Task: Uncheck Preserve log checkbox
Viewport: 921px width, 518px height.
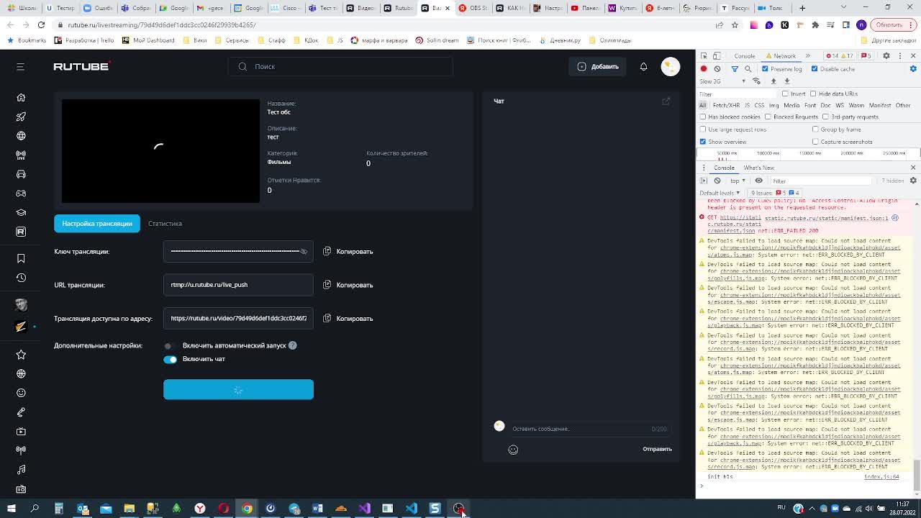Action: (x=765, y=69)
